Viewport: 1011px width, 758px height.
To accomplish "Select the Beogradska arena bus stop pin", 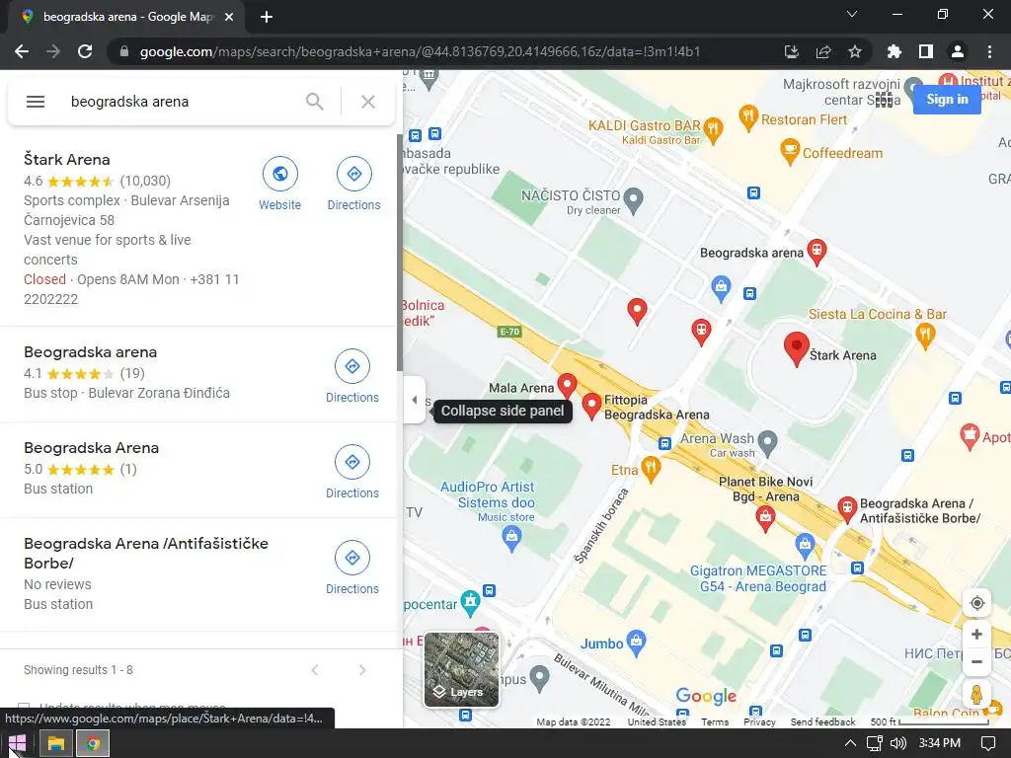I will tap(817, 253).
